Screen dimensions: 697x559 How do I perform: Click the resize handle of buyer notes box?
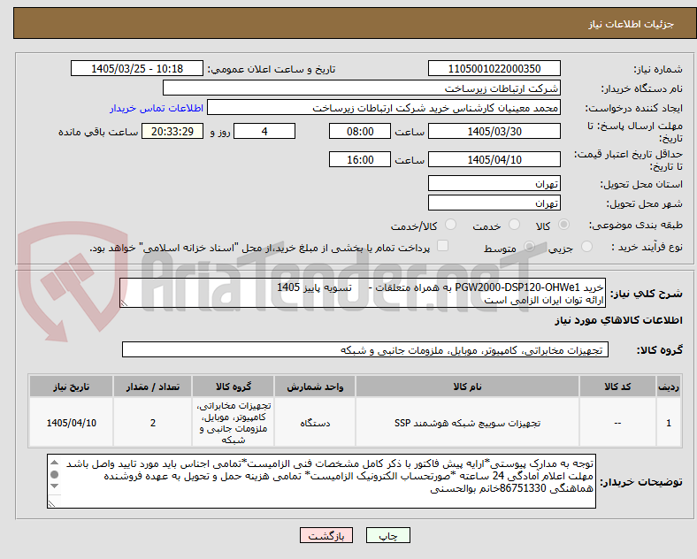coord(52,503)
